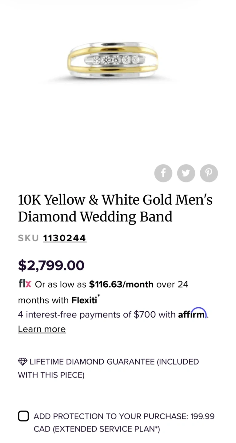Viewport: 236px width, 443px height.
Task: Pin the ring on Pinterest
Action: pyautogui.click(x=209, y=173)
